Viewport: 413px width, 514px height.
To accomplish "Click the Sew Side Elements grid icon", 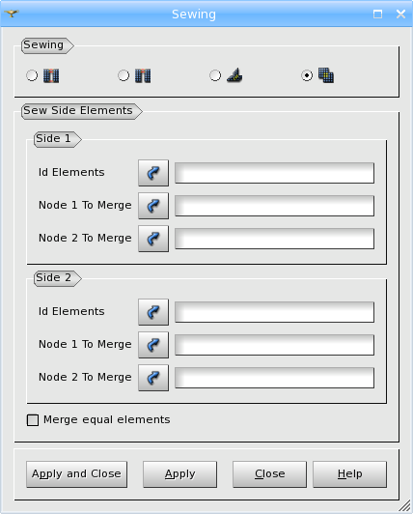I will (326, 75).
